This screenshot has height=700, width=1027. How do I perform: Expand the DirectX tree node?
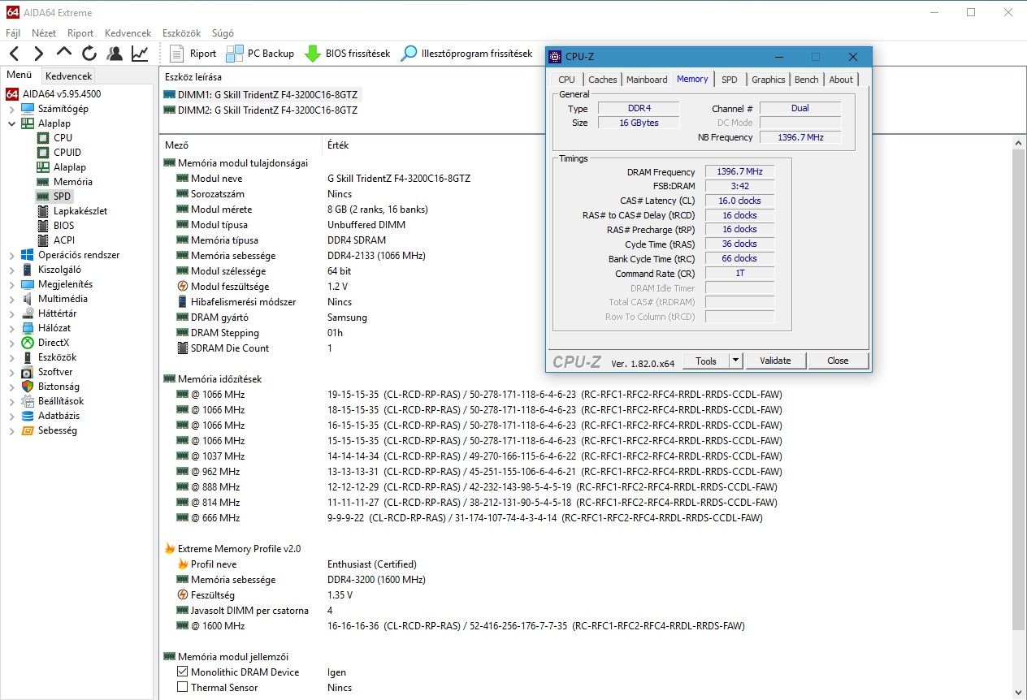coord(11,343)
